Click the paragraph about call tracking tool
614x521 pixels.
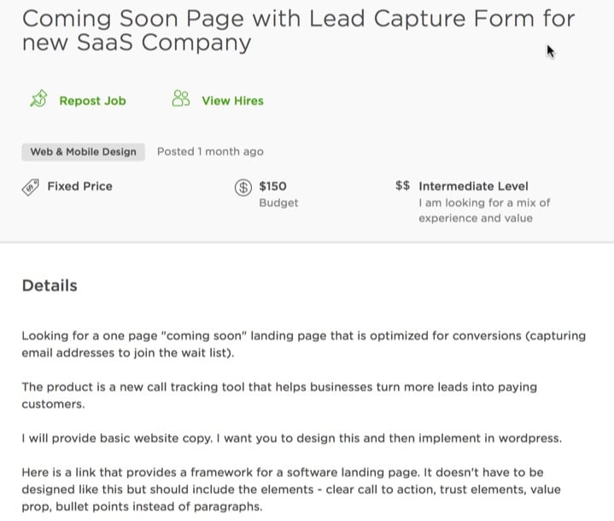[279, 395]
